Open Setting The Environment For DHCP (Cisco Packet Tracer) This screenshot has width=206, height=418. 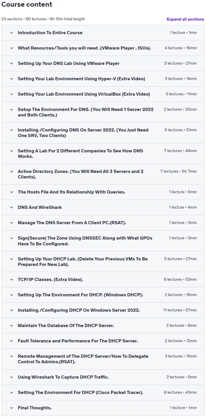[x=81, y=393]
